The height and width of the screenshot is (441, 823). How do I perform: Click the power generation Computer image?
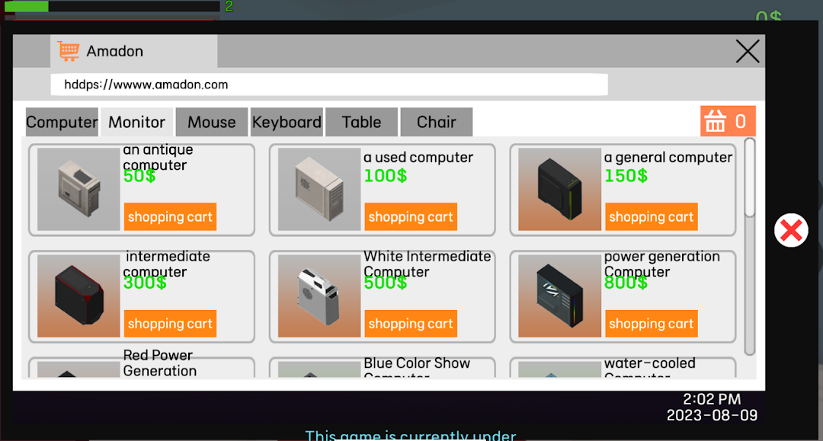tap(559, 296)
